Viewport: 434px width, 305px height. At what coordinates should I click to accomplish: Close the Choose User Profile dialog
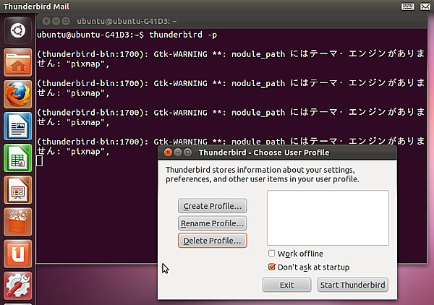pyautogui.click(x=168, y=152)
